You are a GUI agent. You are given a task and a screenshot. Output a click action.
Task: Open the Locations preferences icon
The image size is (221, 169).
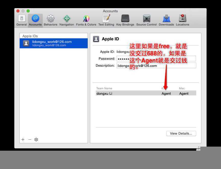[x=182, y=20]
